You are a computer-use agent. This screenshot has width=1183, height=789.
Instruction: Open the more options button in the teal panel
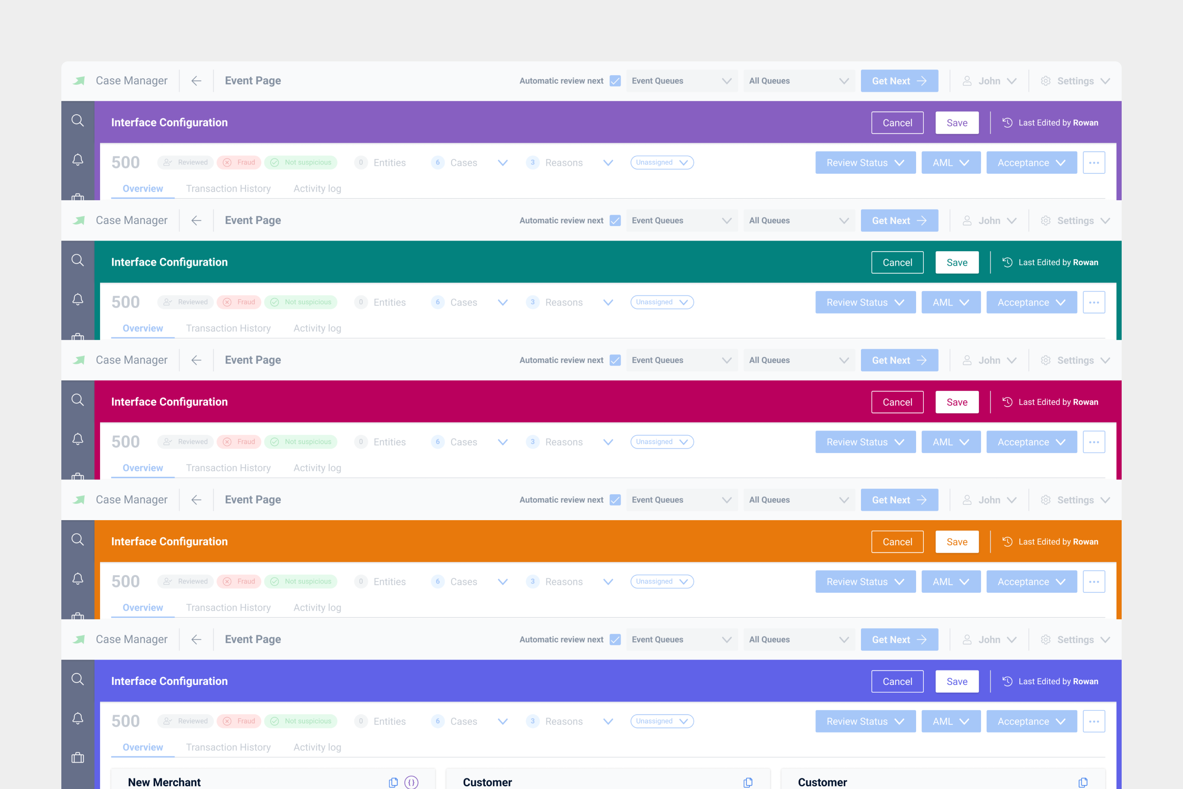[x=1094, y=302]
